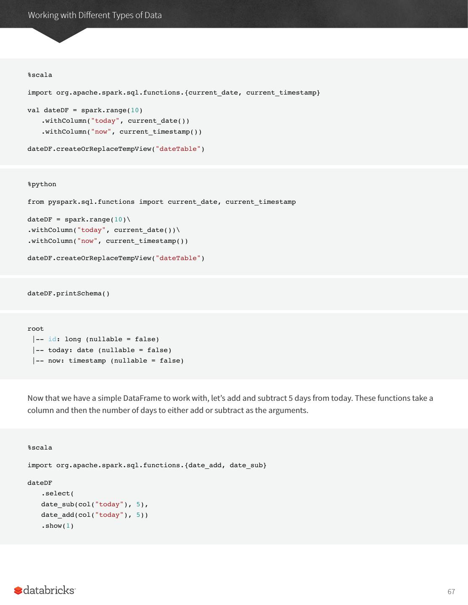Image resolution: width=468 pixels, height=605 pixels.
Task: Click the dateDF.printSchema() code line
Action: click(x=69, y=294)
